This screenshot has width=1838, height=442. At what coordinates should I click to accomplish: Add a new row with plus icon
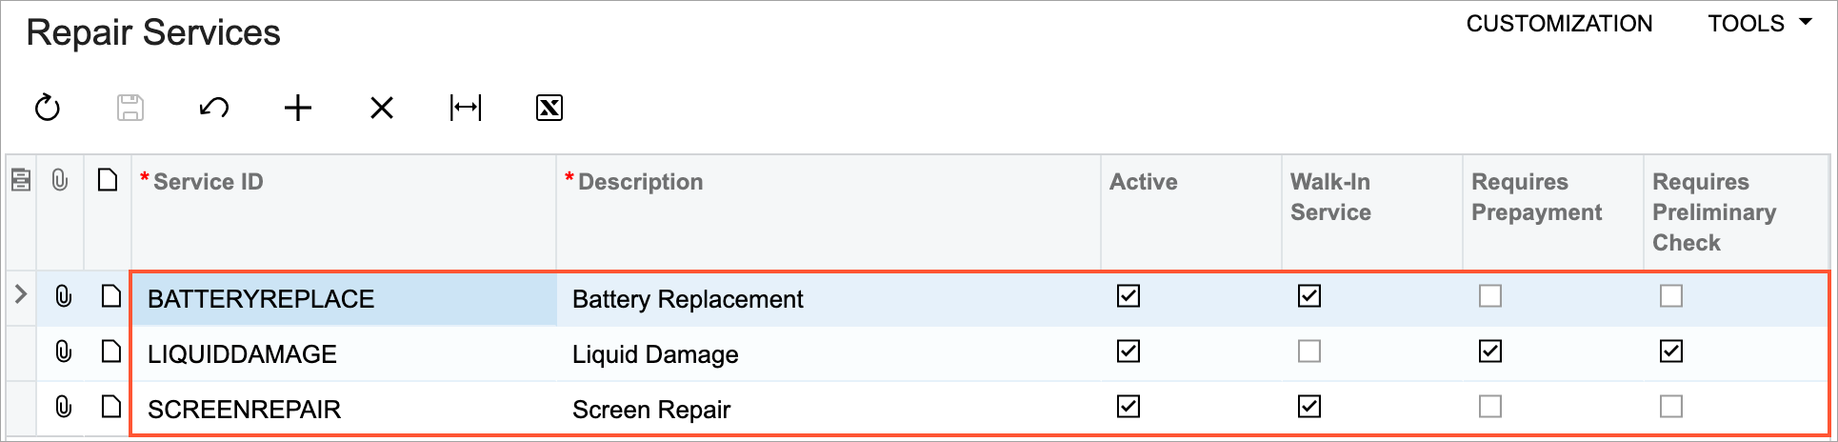[x=298, y=108]
